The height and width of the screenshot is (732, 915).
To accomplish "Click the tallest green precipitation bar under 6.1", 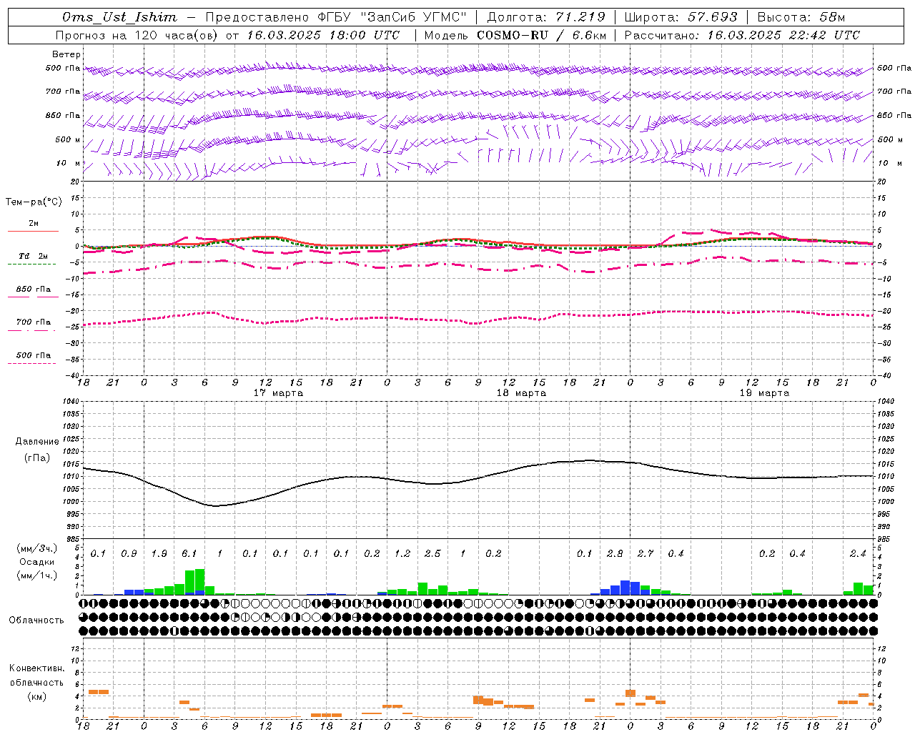I will click(199, 580).
